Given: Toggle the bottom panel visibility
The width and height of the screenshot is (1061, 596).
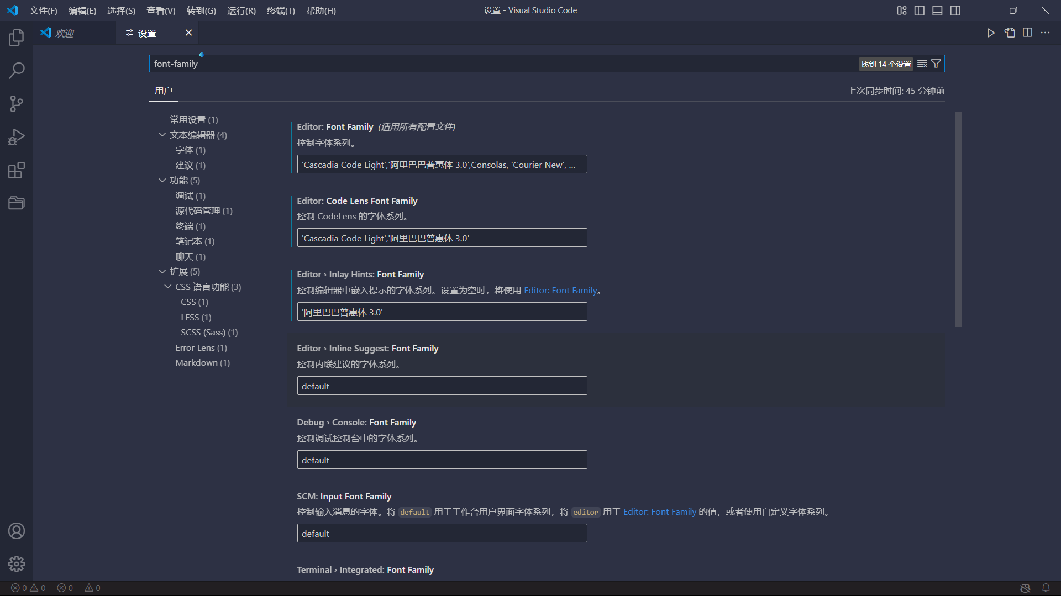Looking at the screenshot, I should click(937, 10).
